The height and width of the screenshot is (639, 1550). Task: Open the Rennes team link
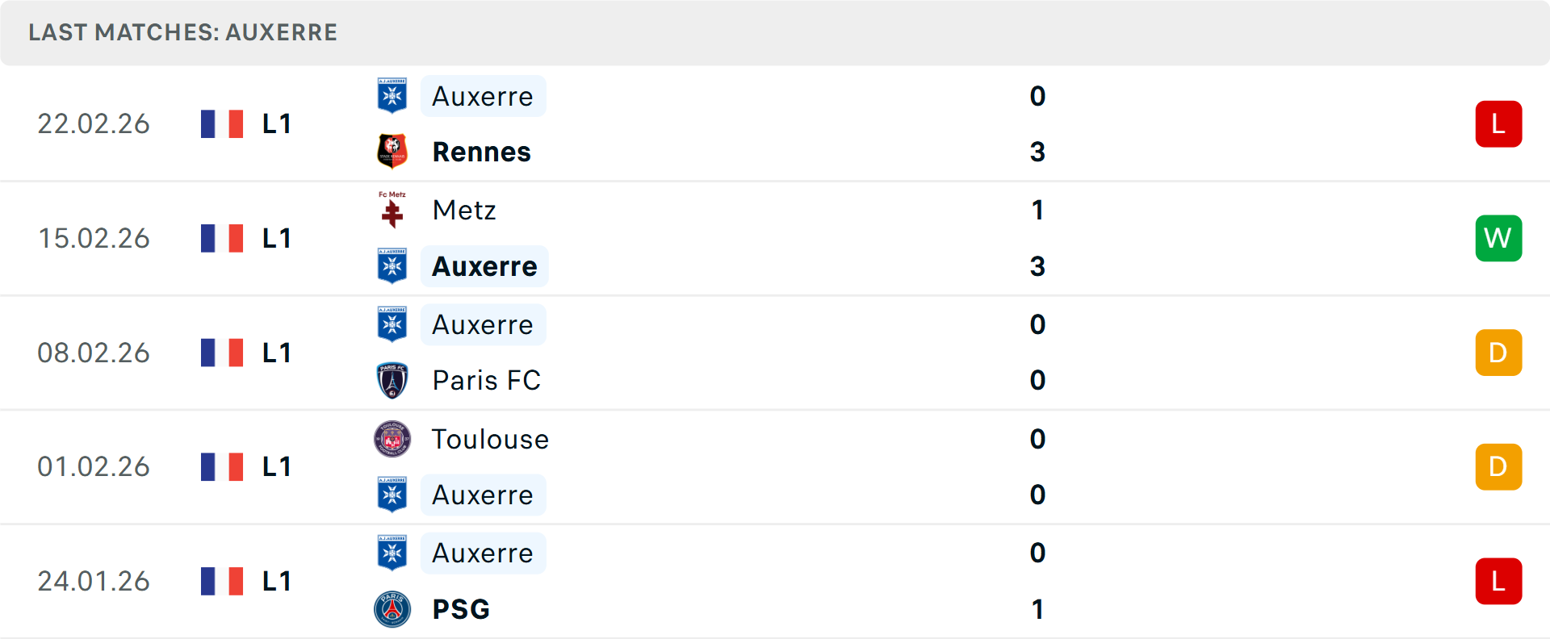click(481, 152)
